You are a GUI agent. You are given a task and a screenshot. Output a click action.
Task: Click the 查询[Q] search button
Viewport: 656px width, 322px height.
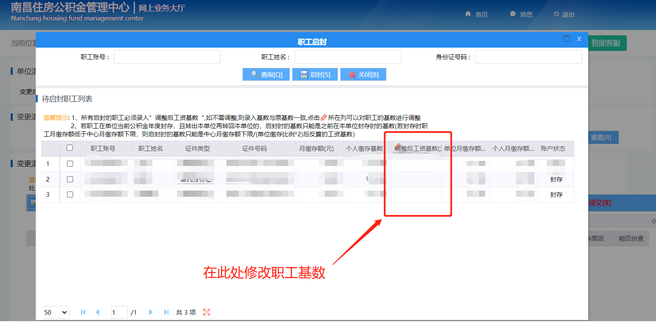point(266,74)
